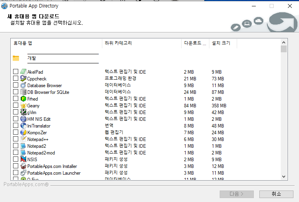The width and height of the screenshot is (299, 202).
Task: Check the Notepad++ checkbox
Action: pos(15,139)
